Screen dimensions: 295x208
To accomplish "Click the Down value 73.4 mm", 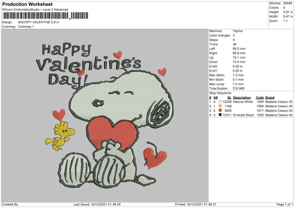I will click(x=239, y=62).
